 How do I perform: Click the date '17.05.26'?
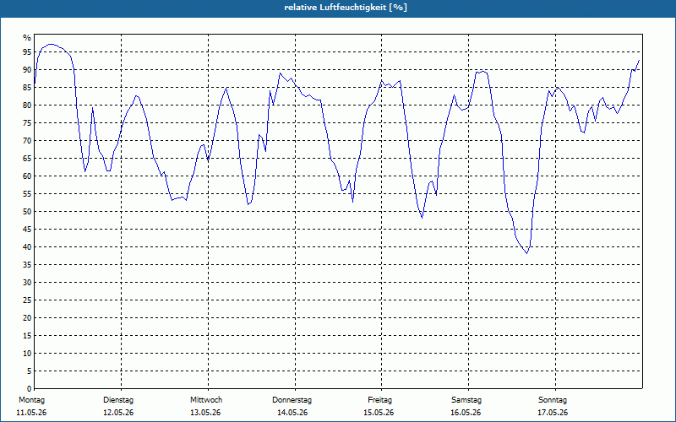553,413
